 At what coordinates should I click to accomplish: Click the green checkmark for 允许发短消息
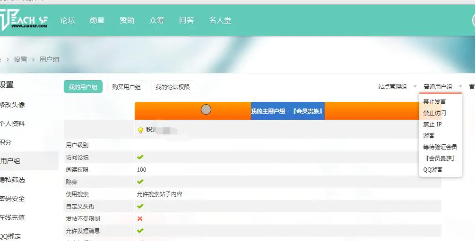pyautogui.click(x=140, y=231)
